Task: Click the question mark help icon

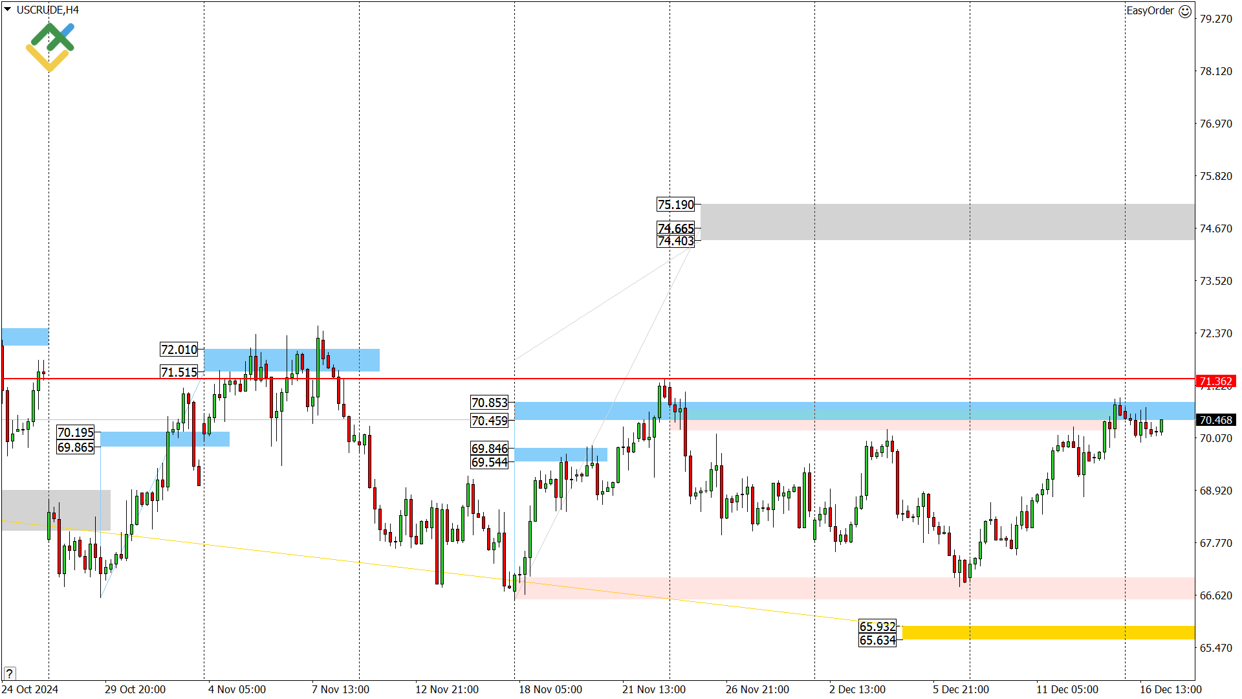Action: coord(9,674)
